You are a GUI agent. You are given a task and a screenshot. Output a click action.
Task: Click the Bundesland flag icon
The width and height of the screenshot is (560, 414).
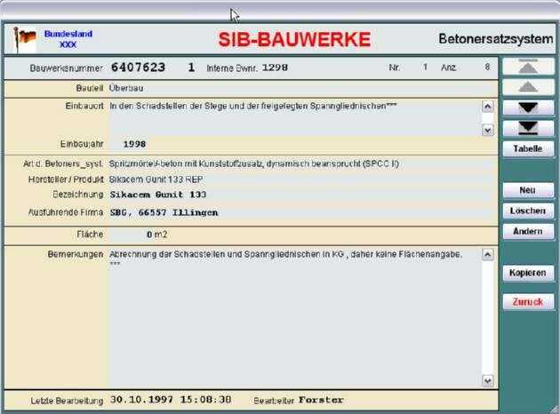(24, 39)
